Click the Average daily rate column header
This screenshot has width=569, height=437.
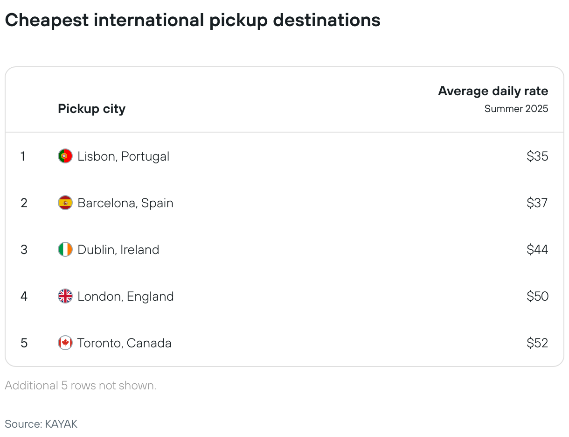tap(493, 91)
